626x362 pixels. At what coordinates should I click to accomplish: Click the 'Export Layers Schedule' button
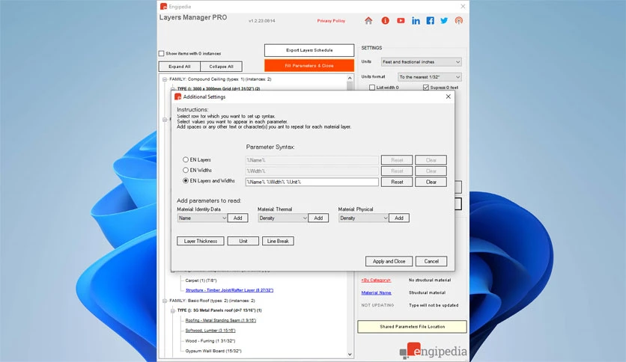[309, 50]
